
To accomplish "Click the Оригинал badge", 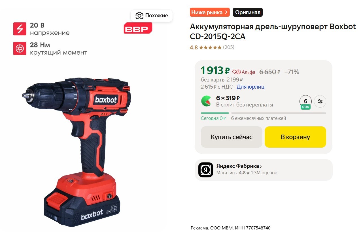I will point(248,12).
